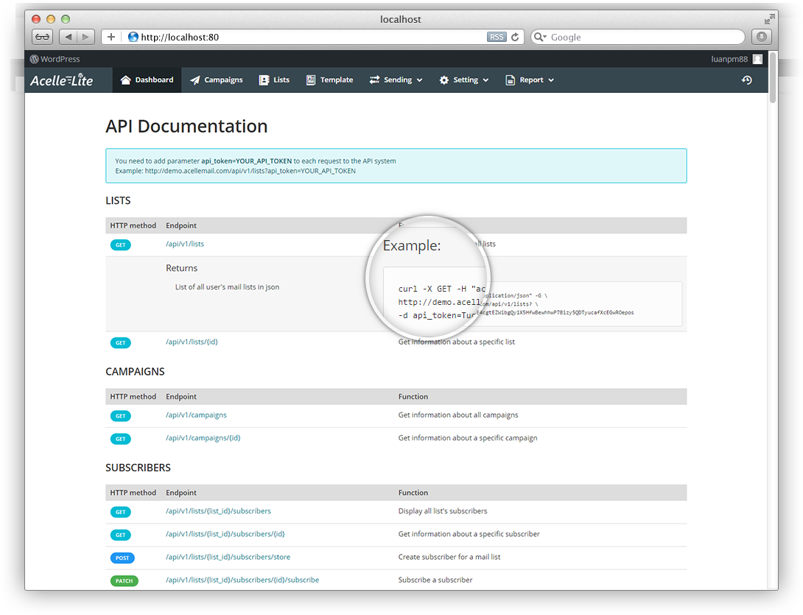Click the "CAMPAIGNS" section heading
Viewport: 803px width, 615px height.
(x=135, y=371)
